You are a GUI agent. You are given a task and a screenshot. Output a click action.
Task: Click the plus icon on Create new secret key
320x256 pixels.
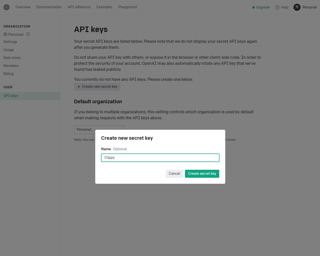click(x=79, y=86)
